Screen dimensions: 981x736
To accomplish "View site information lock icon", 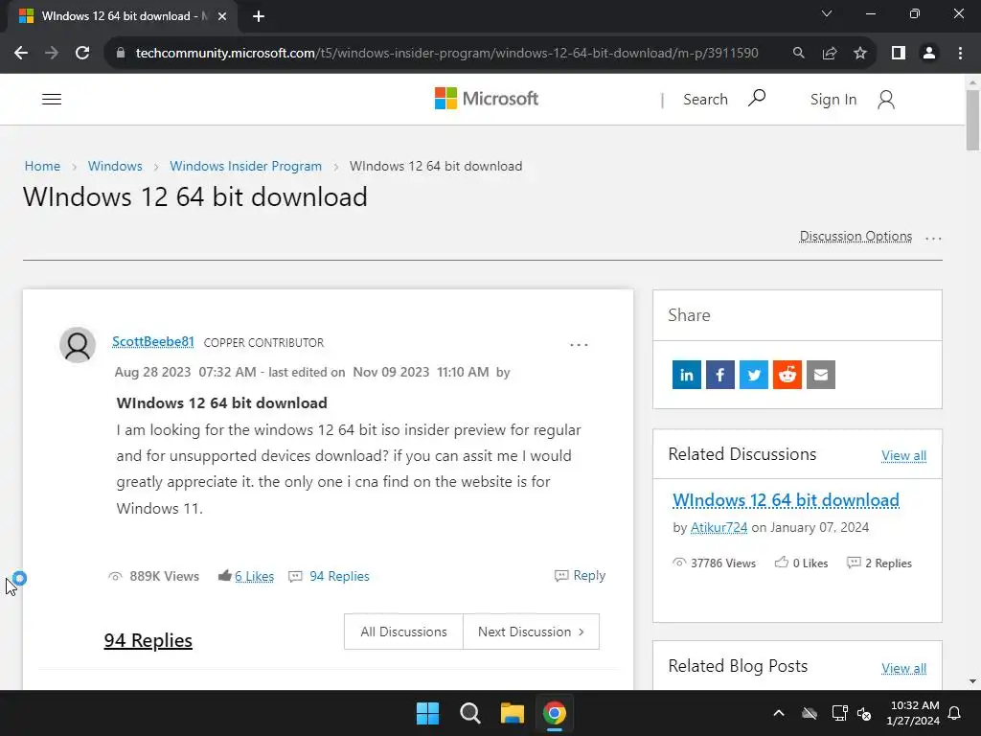I will coord(121,53).
